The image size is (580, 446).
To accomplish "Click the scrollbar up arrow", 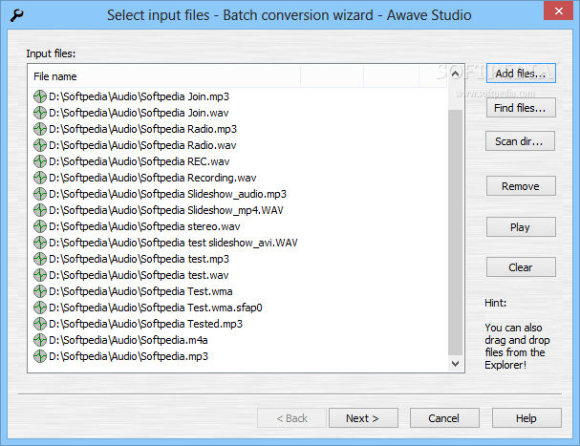I will [456, 74].
